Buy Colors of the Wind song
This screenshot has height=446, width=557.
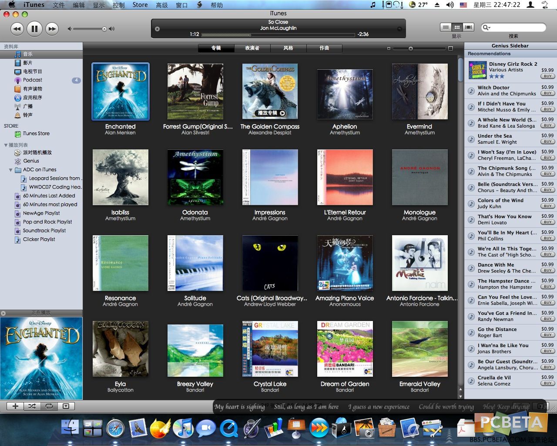click(547, 206)
